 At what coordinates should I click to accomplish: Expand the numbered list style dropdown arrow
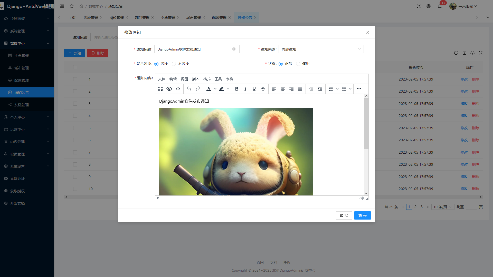pyautogui.click(x=337, y=89)
